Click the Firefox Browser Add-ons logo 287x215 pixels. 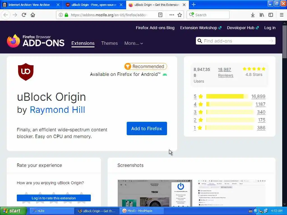pos(36,41)
